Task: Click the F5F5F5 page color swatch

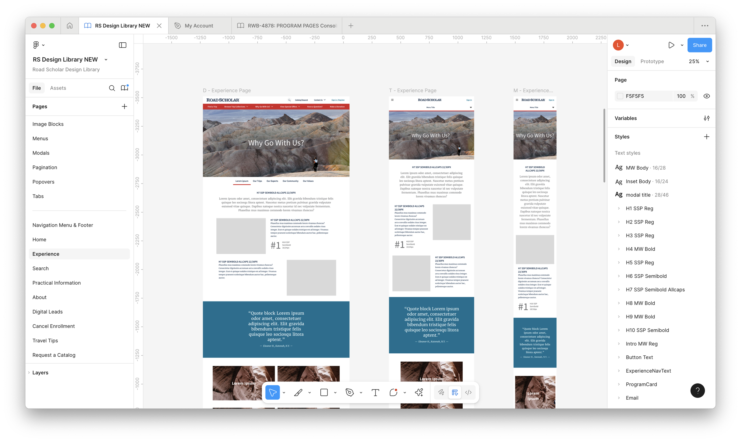Action: tap(620, 96)
